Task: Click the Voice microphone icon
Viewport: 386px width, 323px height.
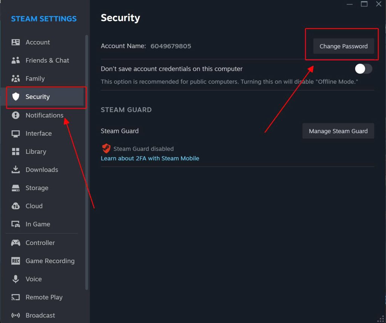Action: pyautogui.click(x=15, y=279)
